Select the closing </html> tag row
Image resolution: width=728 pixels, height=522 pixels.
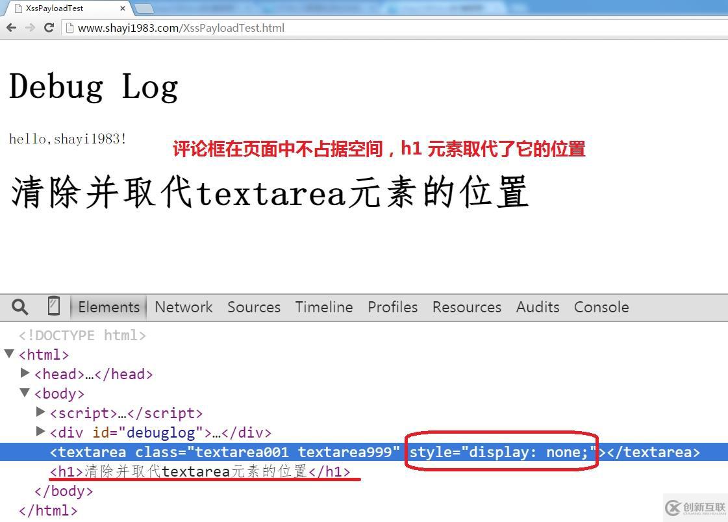(48, 510)
